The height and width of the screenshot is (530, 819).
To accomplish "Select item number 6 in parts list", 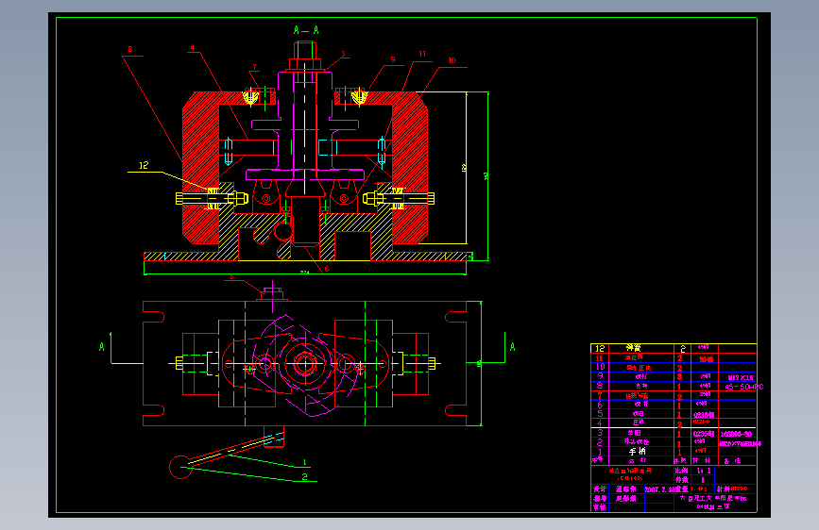I will 600,405.
